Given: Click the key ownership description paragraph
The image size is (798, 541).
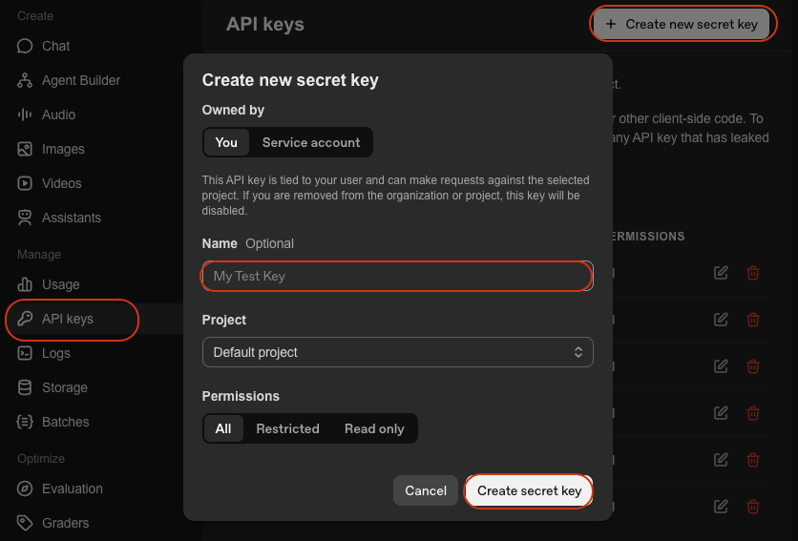Looking at the screenshot, I should (x=395, y=196).
